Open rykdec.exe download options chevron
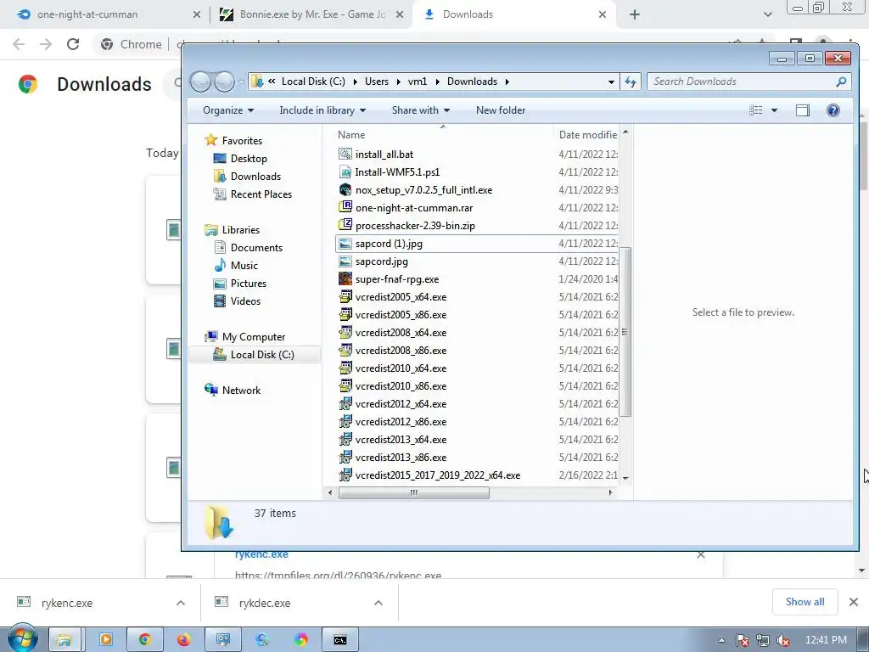This screenshot has width=869, height=652. coord(378,603)
